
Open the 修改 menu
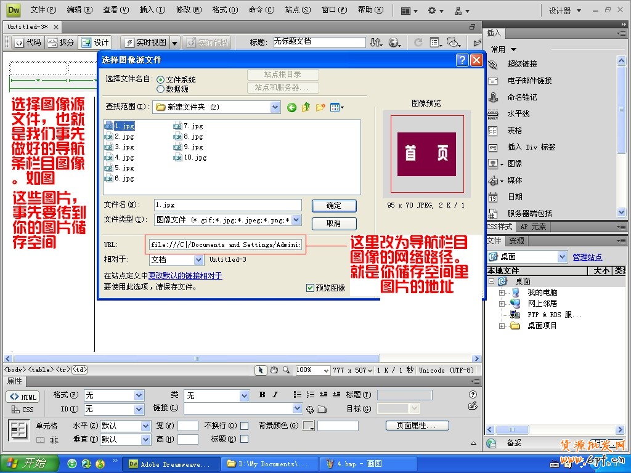tap(188, 10)
